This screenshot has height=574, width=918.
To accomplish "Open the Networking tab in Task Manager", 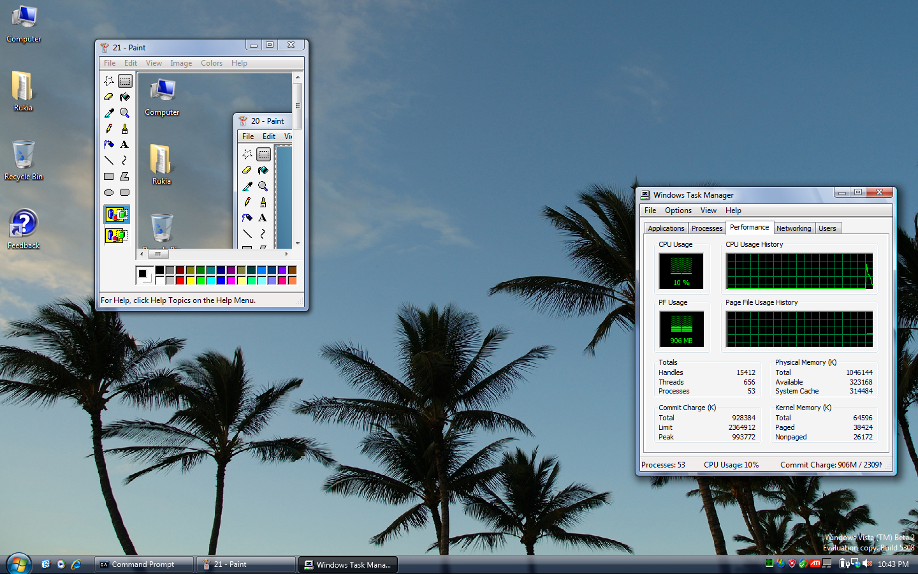I will click(x=794, y=228).
